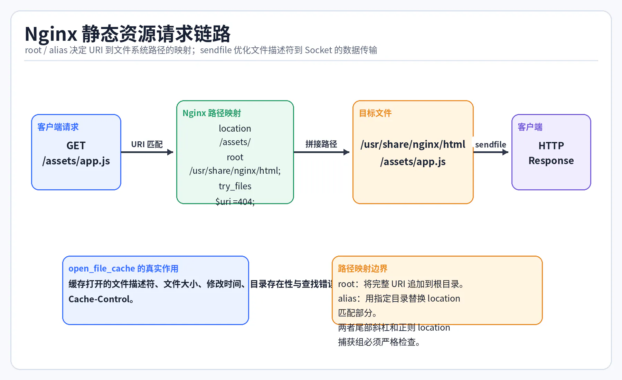Click the '匹配部分。' line
622x380 pixels.
coord(358,313)
